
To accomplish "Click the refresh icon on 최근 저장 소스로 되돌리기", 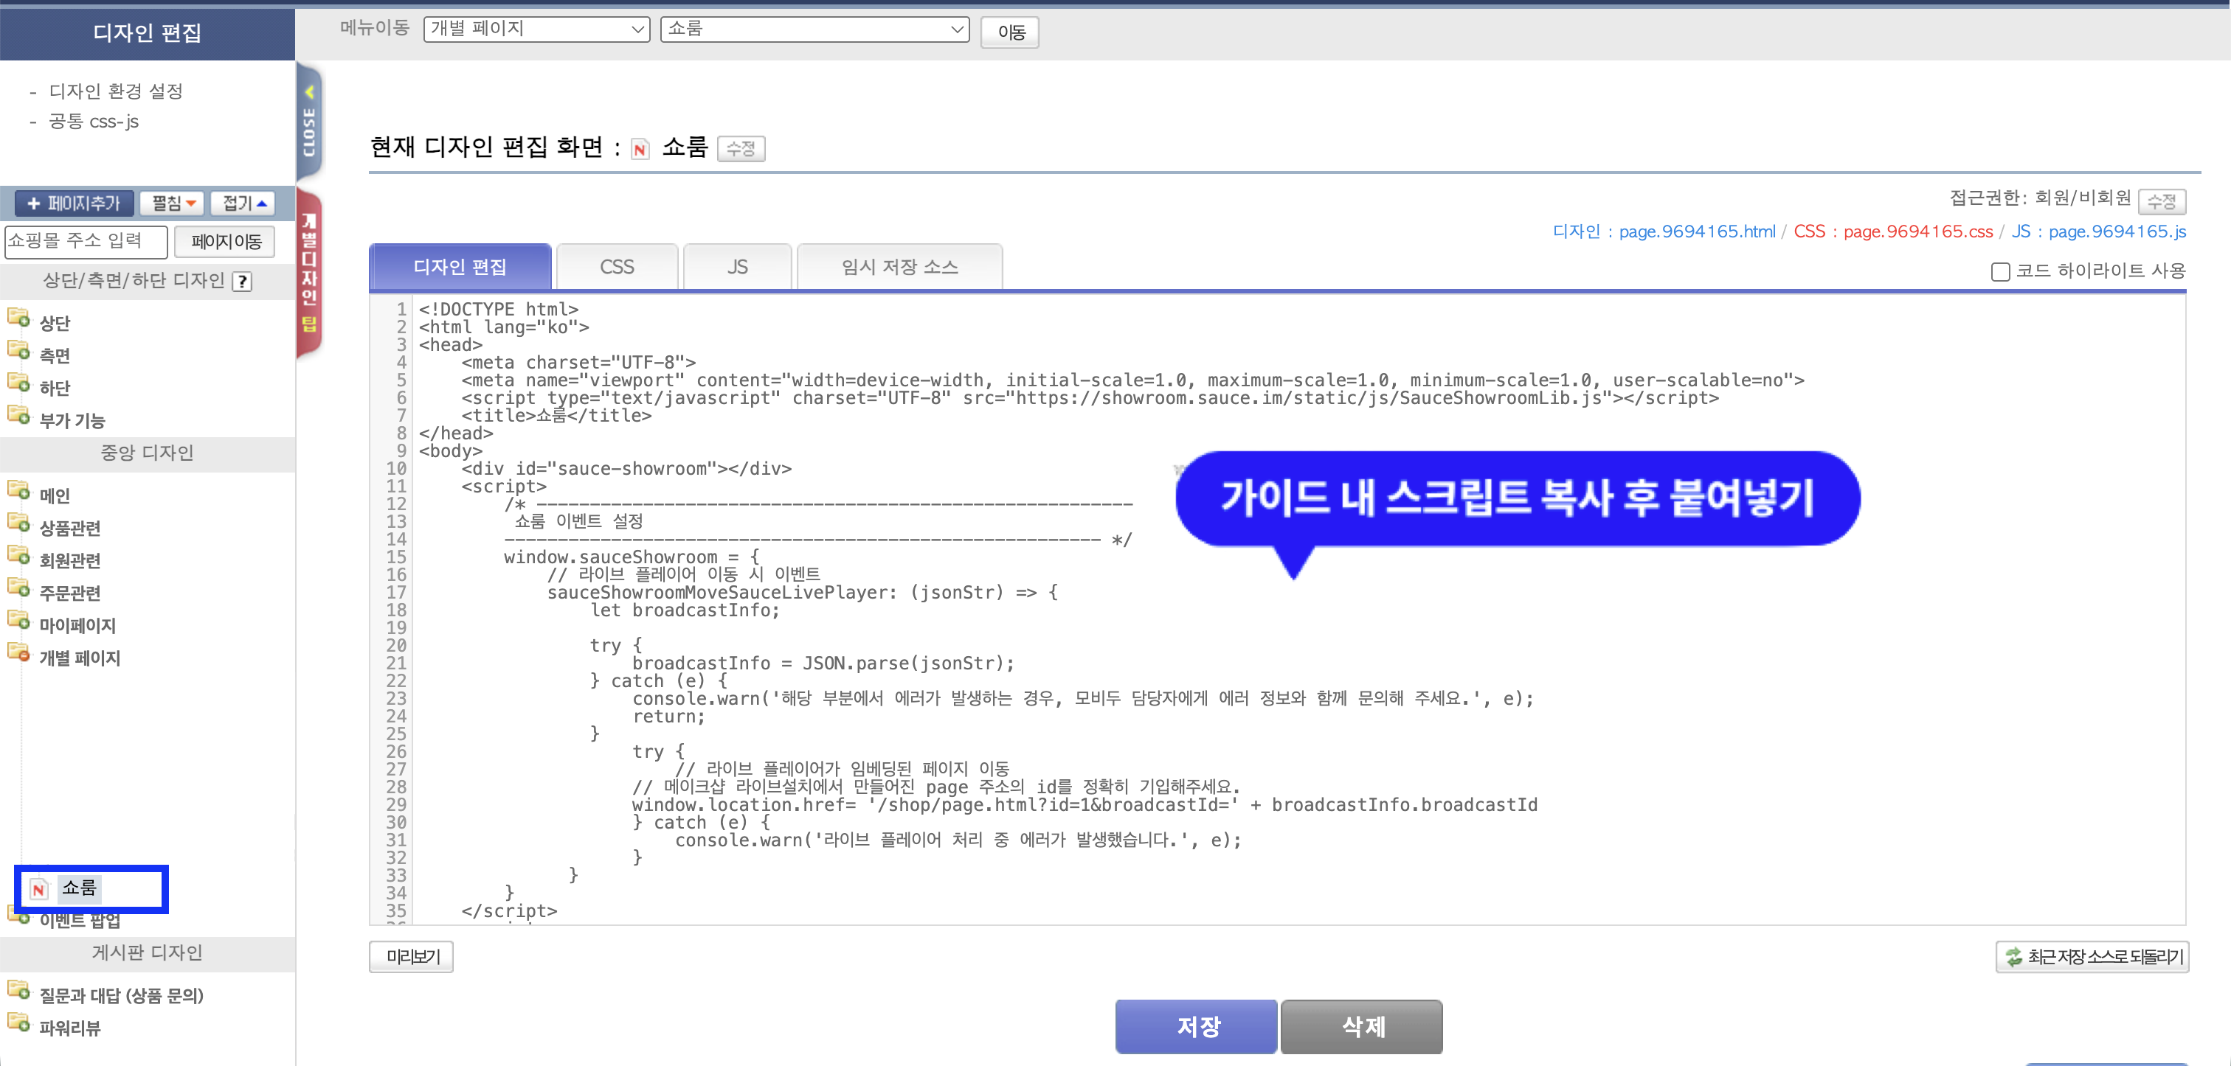I will (2013, 956).
